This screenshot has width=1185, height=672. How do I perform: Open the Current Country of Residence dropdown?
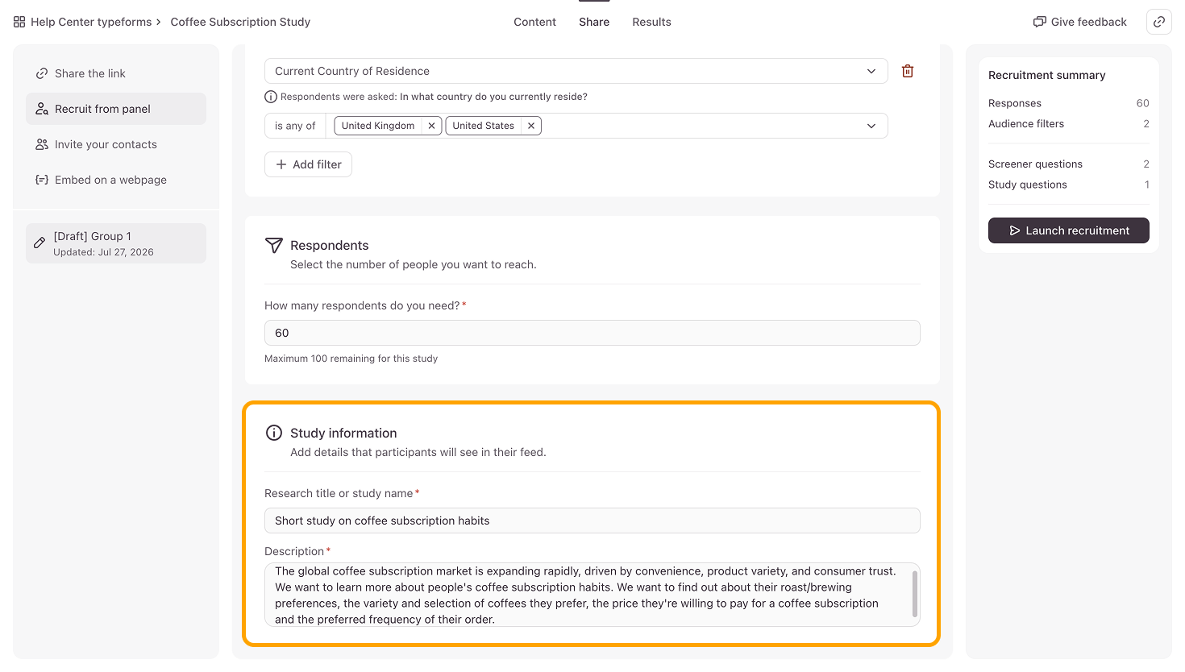576,71
